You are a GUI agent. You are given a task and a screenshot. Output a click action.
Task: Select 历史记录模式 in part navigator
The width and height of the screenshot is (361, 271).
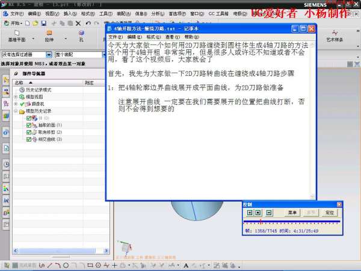pos(39,90)
